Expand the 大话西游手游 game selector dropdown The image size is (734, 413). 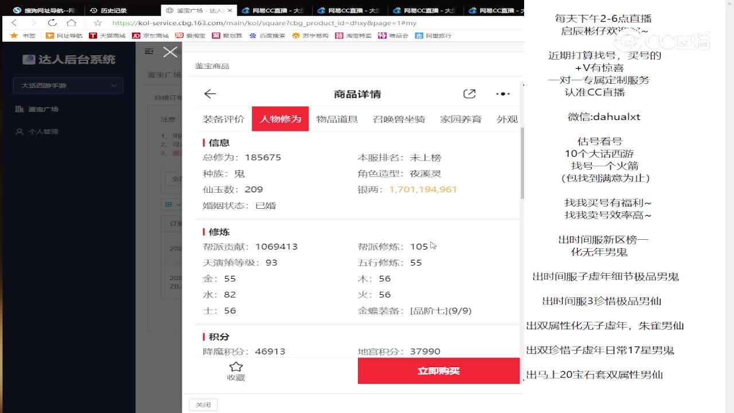[68, 85]
